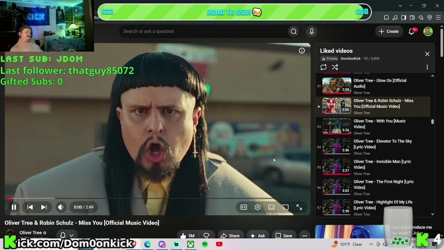
Task: Save video to a playlist
Action: 284,236
